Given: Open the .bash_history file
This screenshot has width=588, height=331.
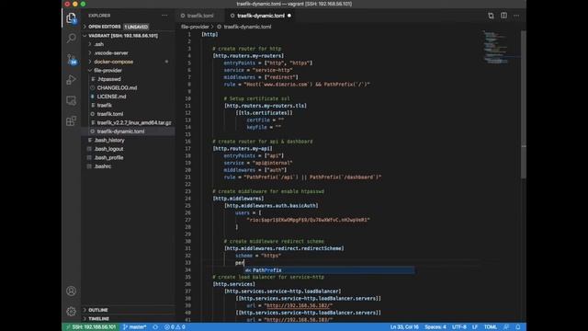Looking at the screenshot, I should pos(129,140).
